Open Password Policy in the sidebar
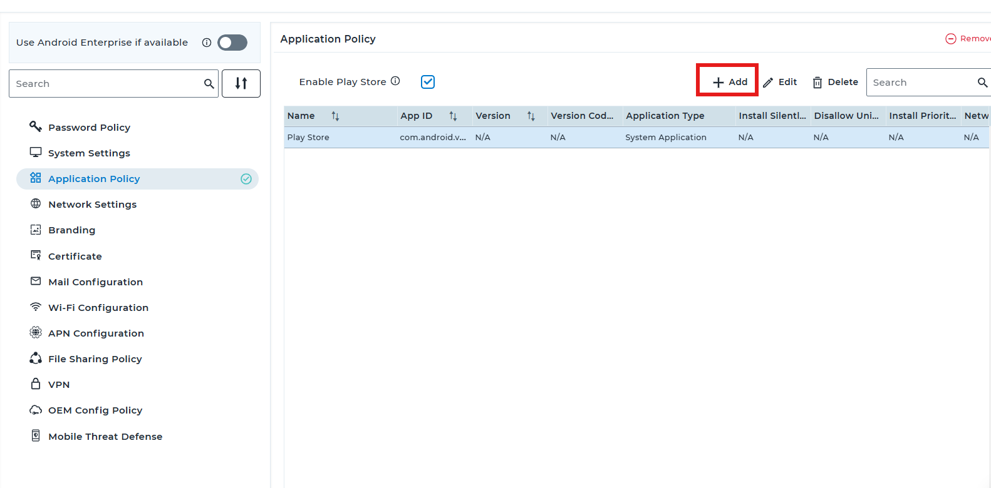The height and width of the screenshot is (488, 991). pos(89,128)
